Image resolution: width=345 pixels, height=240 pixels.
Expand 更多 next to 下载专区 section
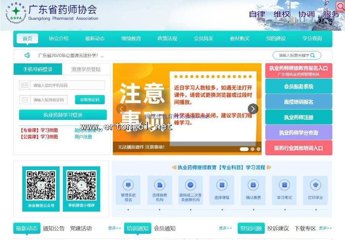[325, 228]
